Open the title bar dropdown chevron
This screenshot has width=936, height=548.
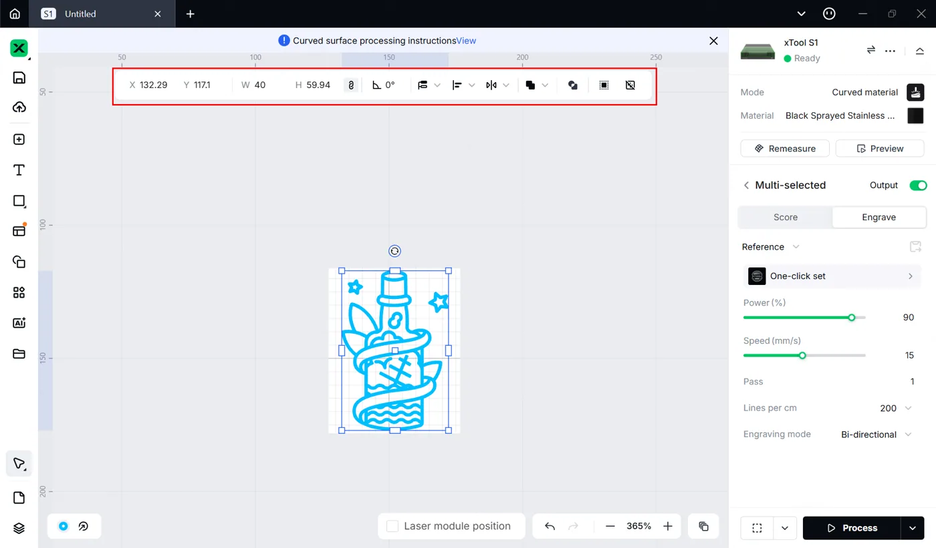tap(802, 13)
